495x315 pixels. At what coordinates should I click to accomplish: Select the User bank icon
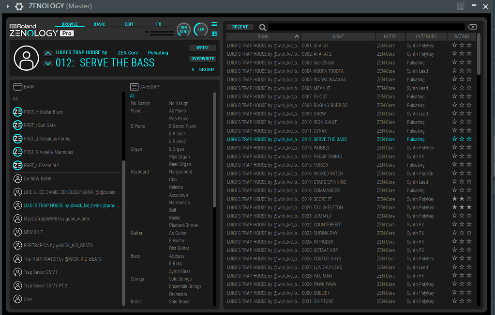coord(18,299)
